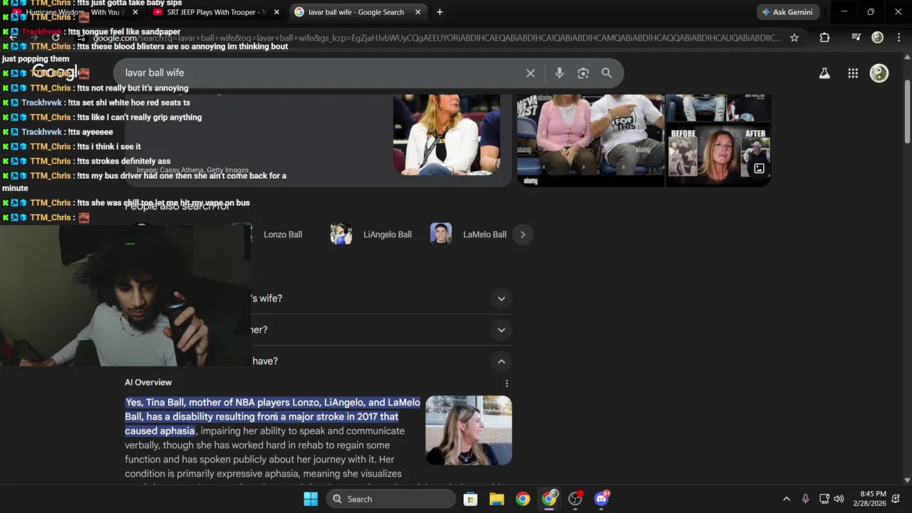Click the Windows taskbar Search box
Image resolution: width=912 pixels, height=513 pixels.
tap(391, 499)
